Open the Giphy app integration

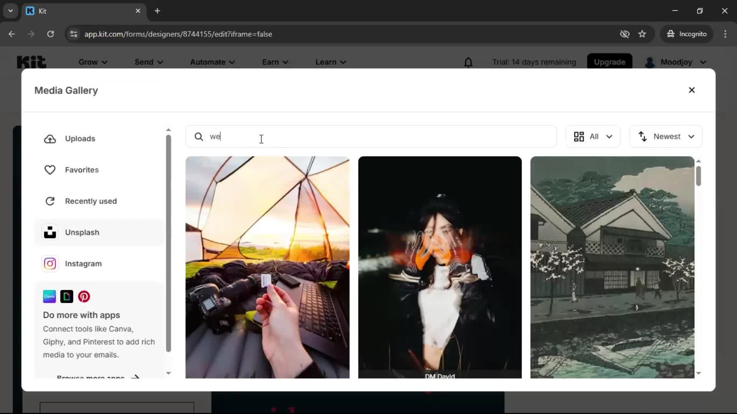[66, 296]
